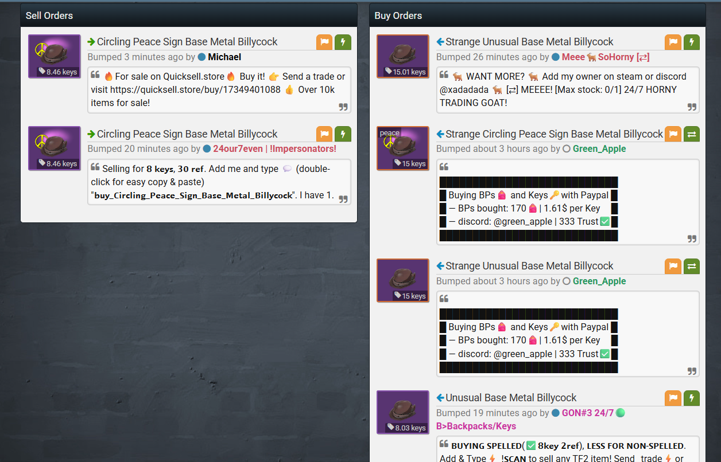Flag the Meee SoHorny buy order

click(x=673, y=42)
